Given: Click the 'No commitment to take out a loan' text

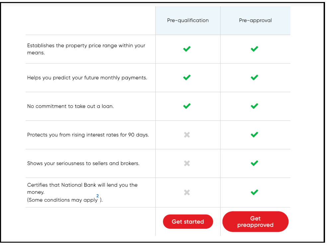Looking at the screenshot, I should coord(70,107).
